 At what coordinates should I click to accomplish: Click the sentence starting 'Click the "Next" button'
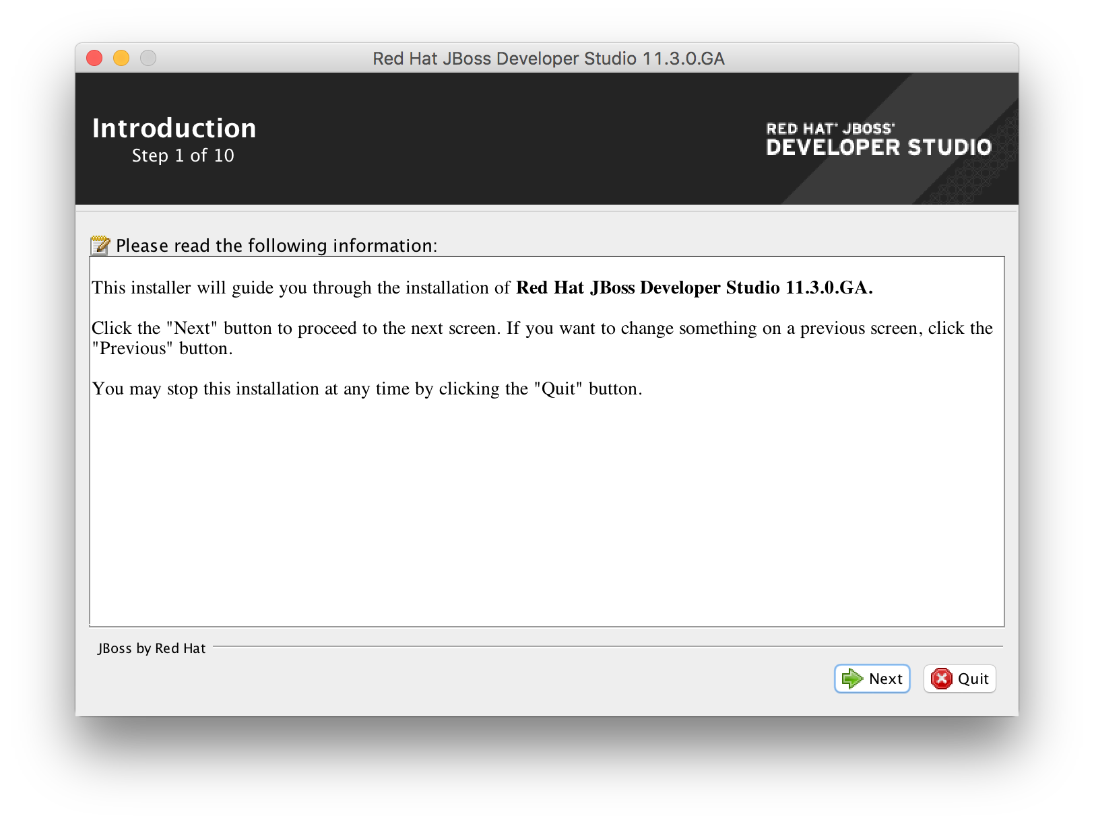(x=542, y=338)
